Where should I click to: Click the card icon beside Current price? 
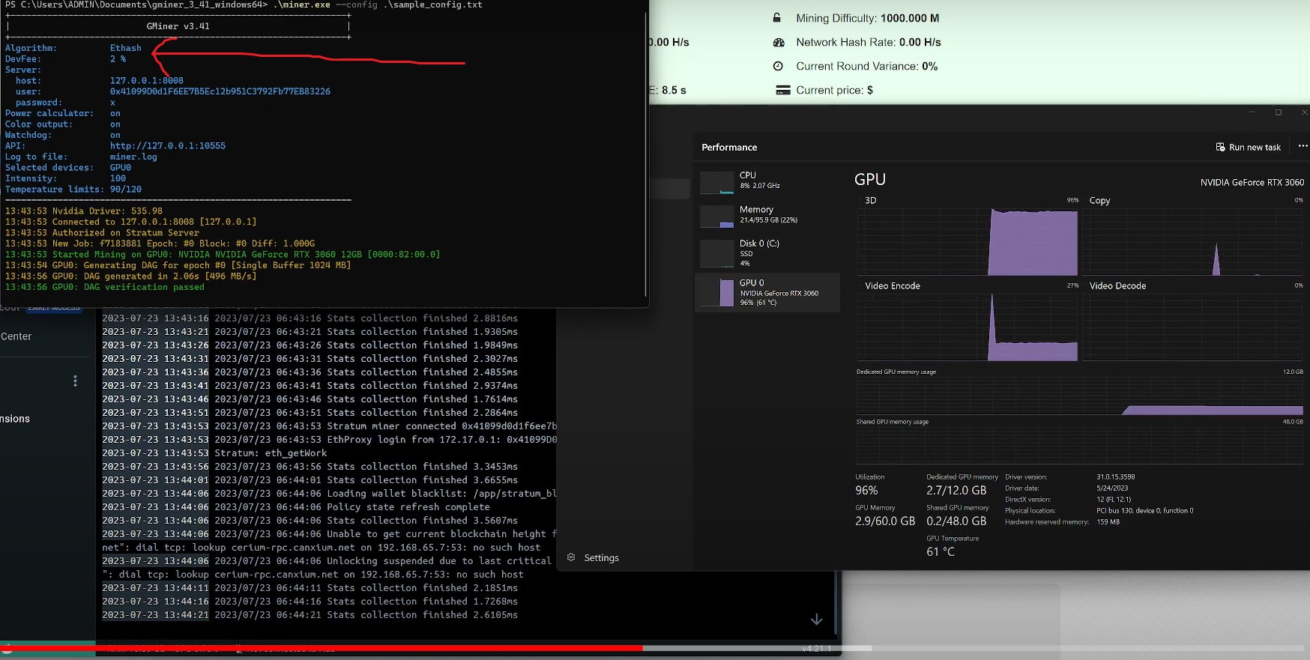click(782, 90)
